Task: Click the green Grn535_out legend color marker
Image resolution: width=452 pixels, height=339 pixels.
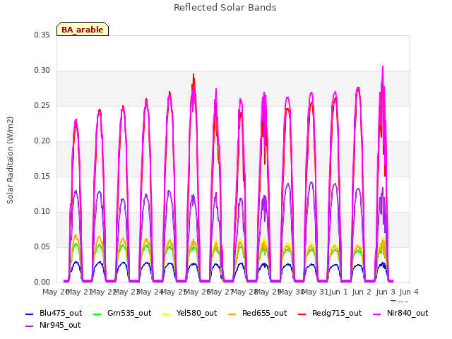Action: 97,314
